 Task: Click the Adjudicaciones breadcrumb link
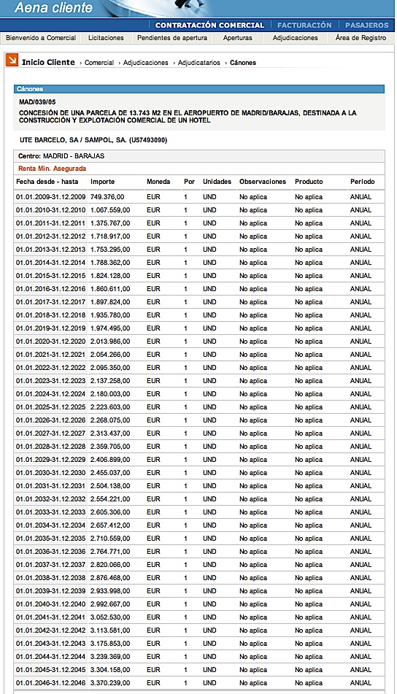click(146, 63)
